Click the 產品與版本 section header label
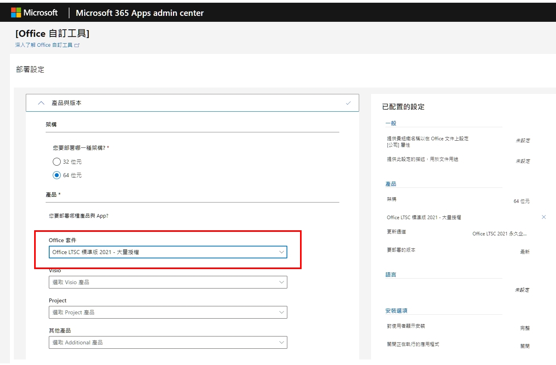This screenshot has width=556, height=365. [66, 103]
